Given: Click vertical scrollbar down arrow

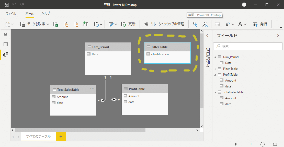Looking at the screenshot, I should (x=201, y=126).
